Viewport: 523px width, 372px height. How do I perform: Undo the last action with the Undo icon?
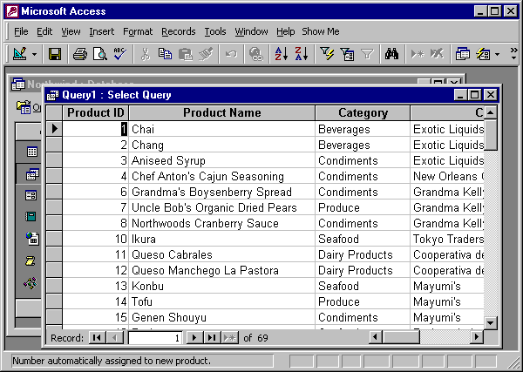pos(231,54)
